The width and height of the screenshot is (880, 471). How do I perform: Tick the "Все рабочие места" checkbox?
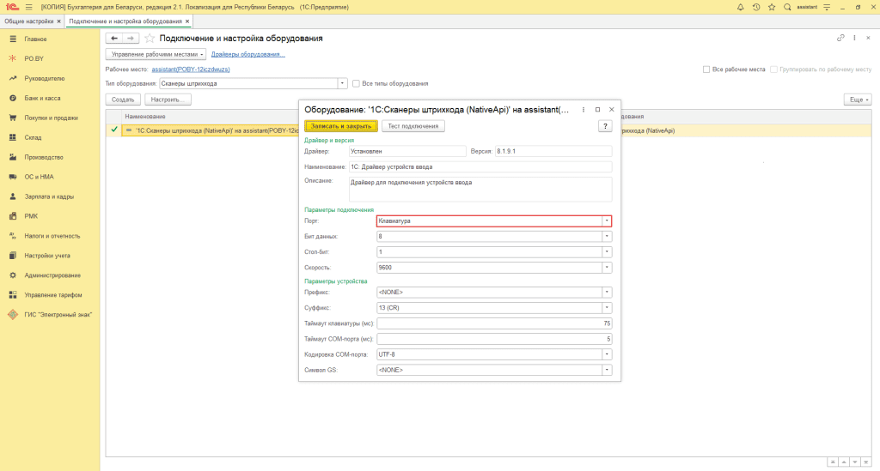[706, 69]
